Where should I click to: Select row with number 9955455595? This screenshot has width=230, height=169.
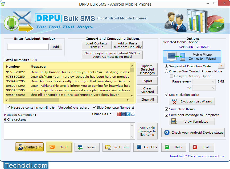pyautogui.click(x=67, y=90)
